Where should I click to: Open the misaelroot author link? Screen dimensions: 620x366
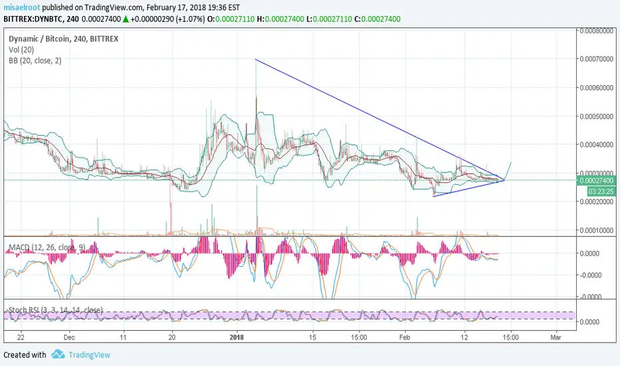22,7
